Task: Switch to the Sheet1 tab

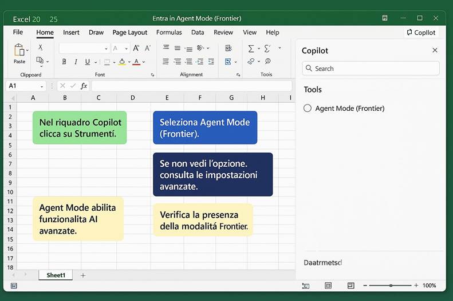Action: [x=56, y=275]
